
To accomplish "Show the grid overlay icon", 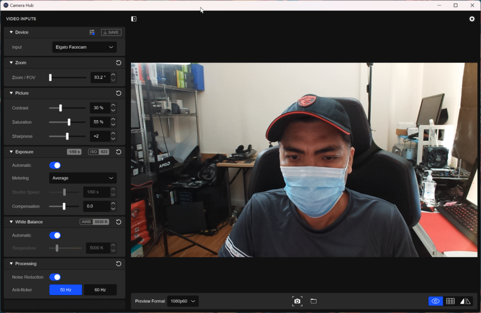I will (x=450, y=301).
